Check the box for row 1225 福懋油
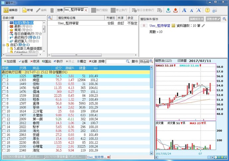This screenshot has width=229, height=161. click(x=4, y=76)
